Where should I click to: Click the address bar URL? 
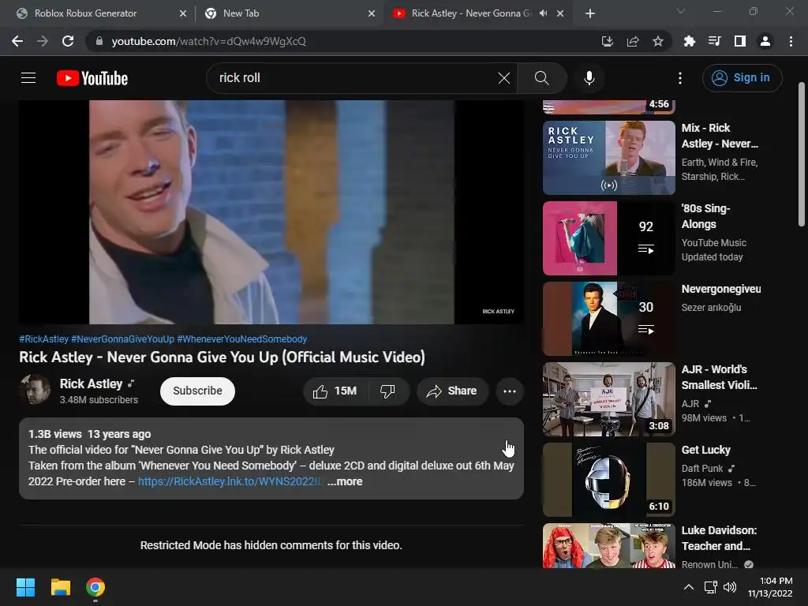(208, 41)
